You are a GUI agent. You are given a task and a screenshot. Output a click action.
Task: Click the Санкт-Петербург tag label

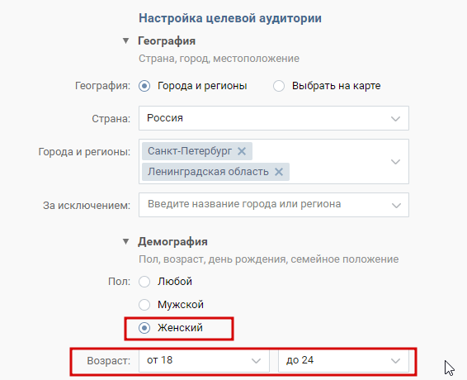190,151
